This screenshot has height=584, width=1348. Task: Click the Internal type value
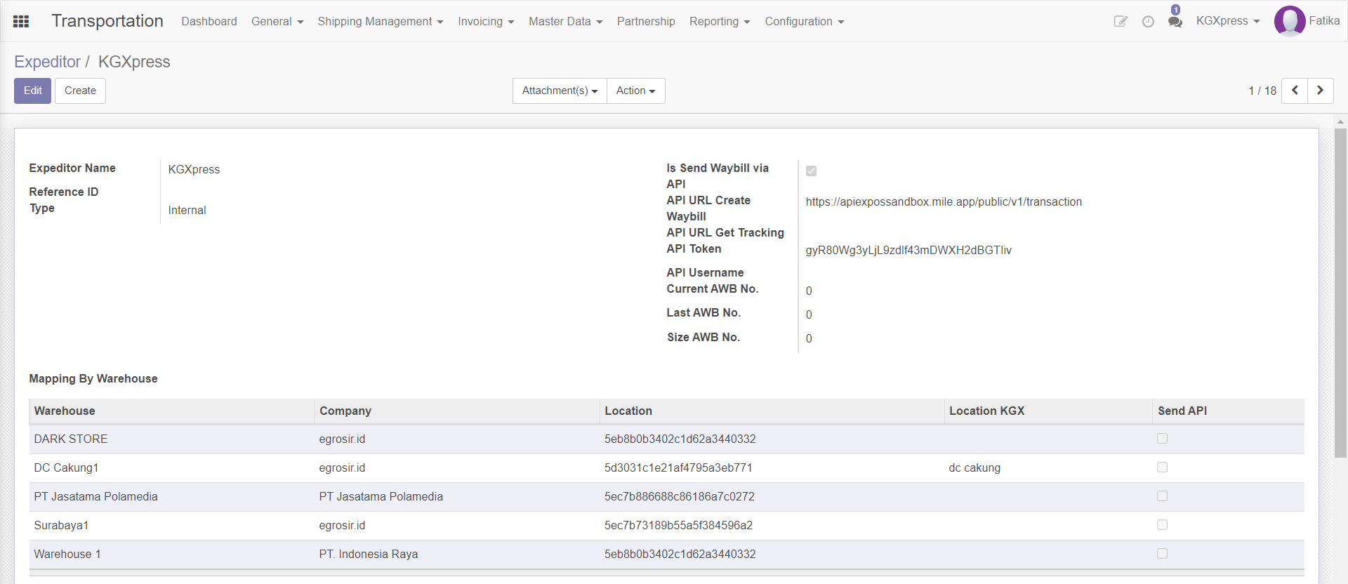tap(187, 211)
